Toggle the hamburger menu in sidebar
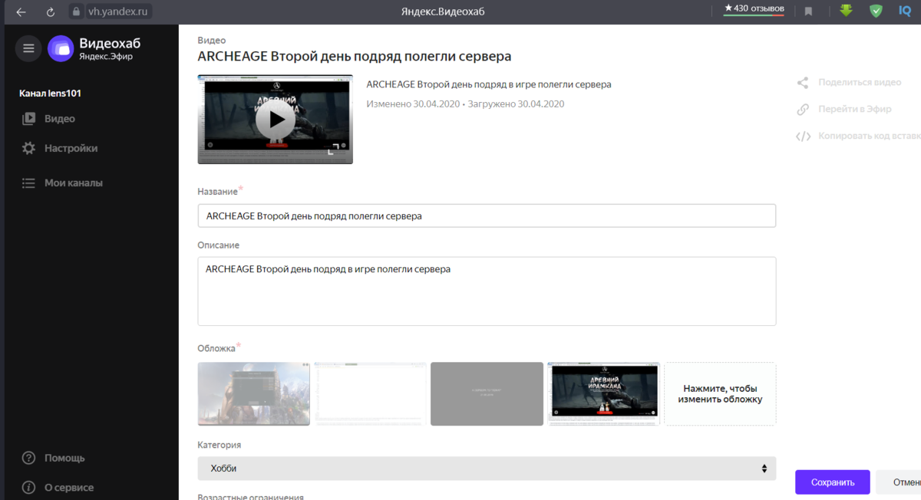The height and width of the screenshot is (500, 921). pos(28,48)
